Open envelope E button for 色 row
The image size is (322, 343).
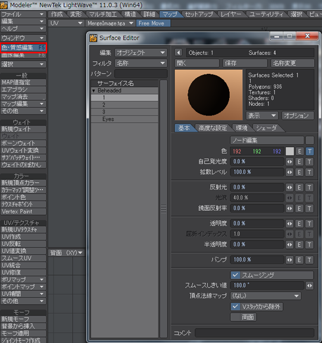click(299, 151)
